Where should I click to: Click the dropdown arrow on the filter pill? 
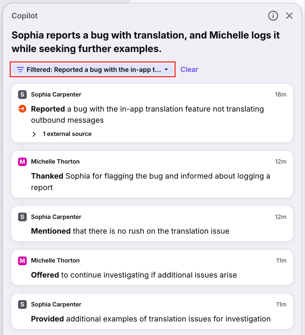click(166, 69)
